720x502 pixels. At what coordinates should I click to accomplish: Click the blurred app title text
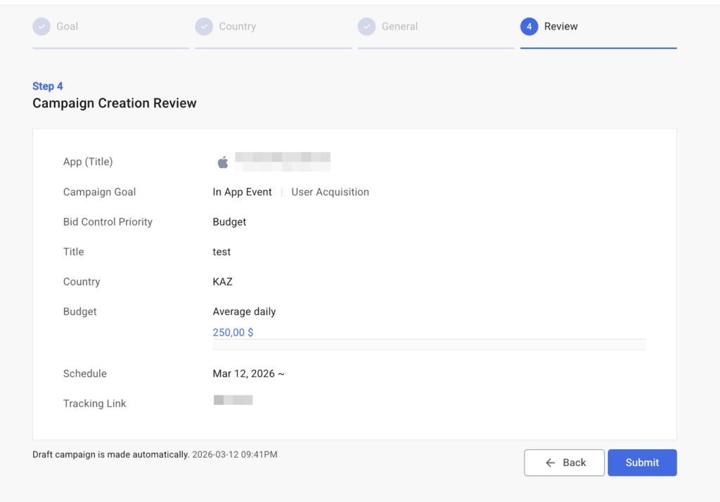tap(282, 162)
